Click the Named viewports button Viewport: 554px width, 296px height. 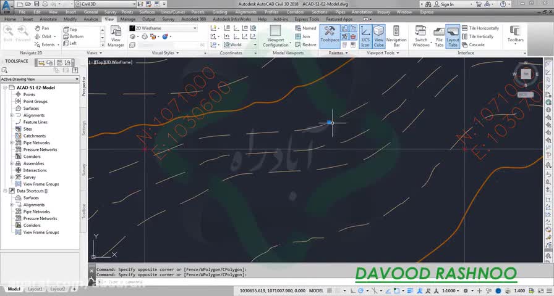click(305, 28)
